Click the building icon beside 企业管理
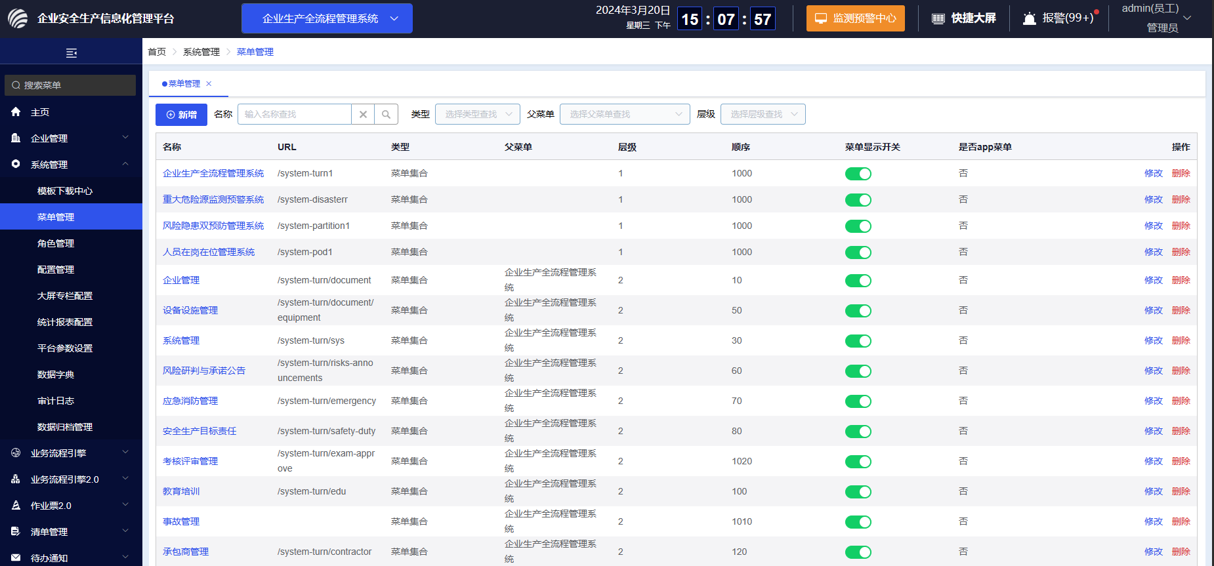 pos(16,138)
